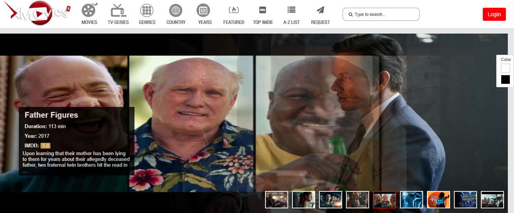Click the GENRES menu label
514x213 pixels.
click(x=147, y=22)
